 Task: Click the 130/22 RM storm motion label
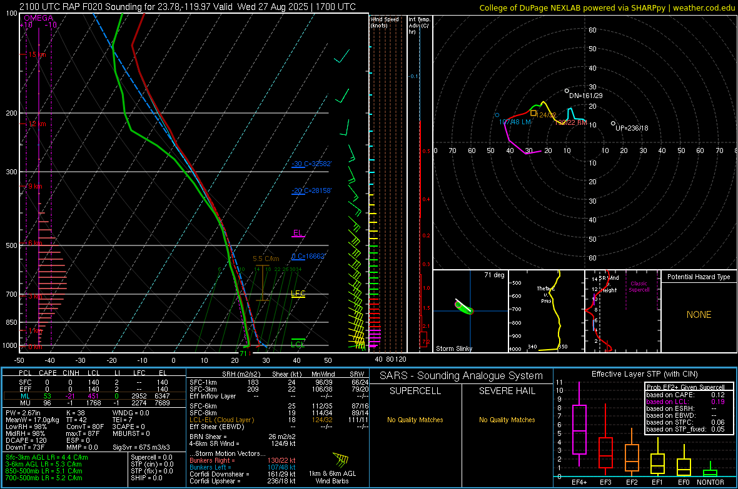pyautogui.click(x=571, y=123)
